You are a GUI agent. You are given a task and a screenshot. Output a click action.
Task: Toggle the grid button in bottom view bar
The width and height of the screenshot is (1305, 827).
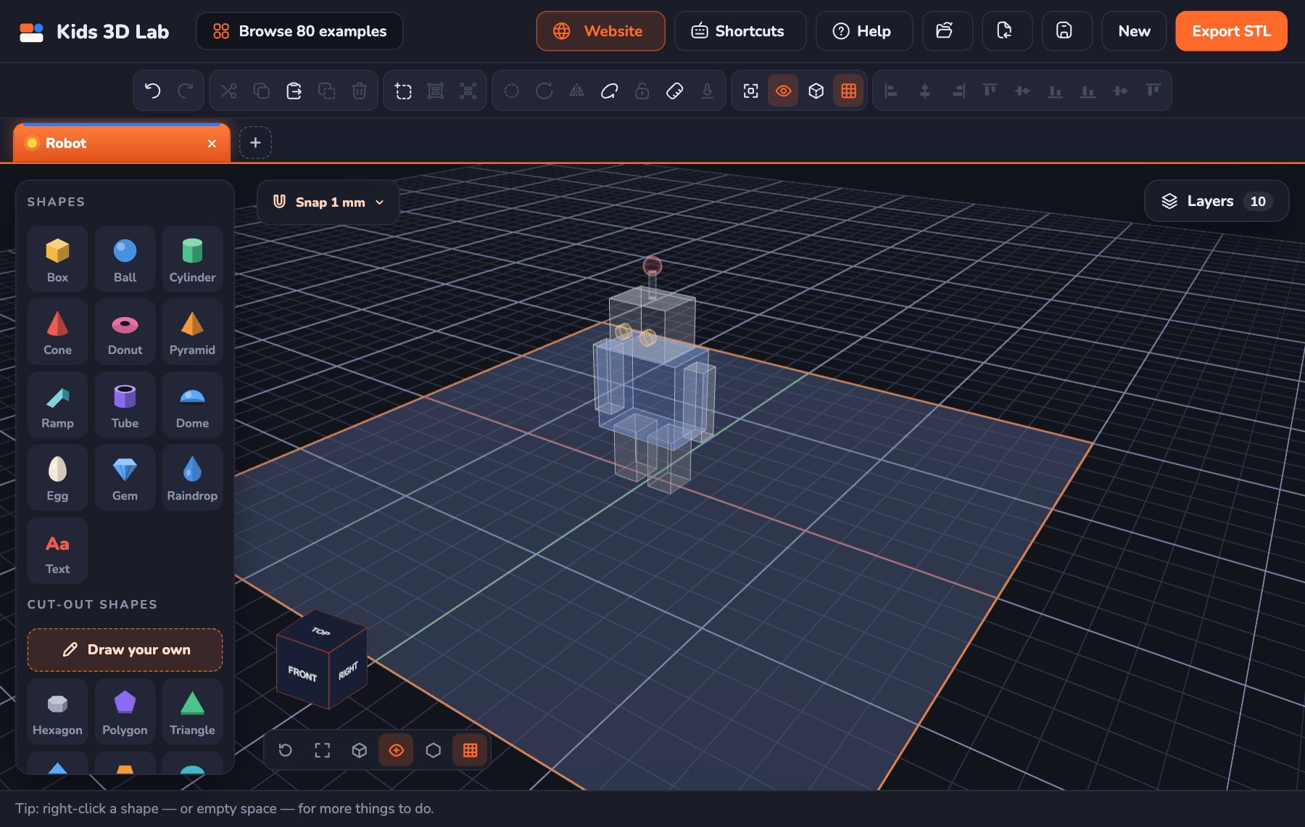(470, 750)
